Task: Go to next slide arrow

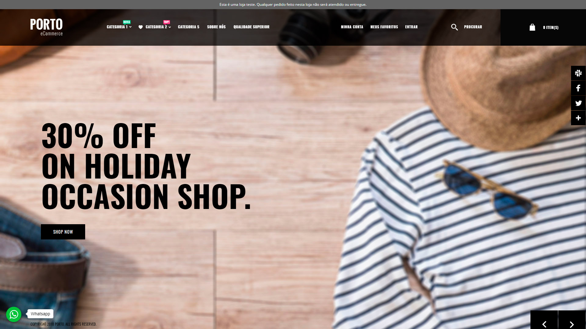Action: (572, 323)
